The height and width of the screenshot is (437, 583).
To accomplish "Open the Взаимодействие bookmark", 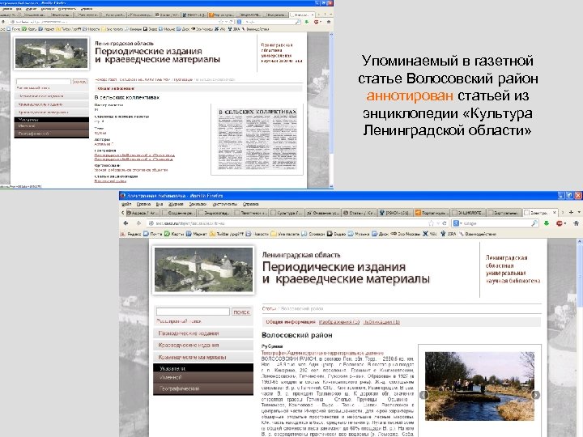I will point(478,234).
